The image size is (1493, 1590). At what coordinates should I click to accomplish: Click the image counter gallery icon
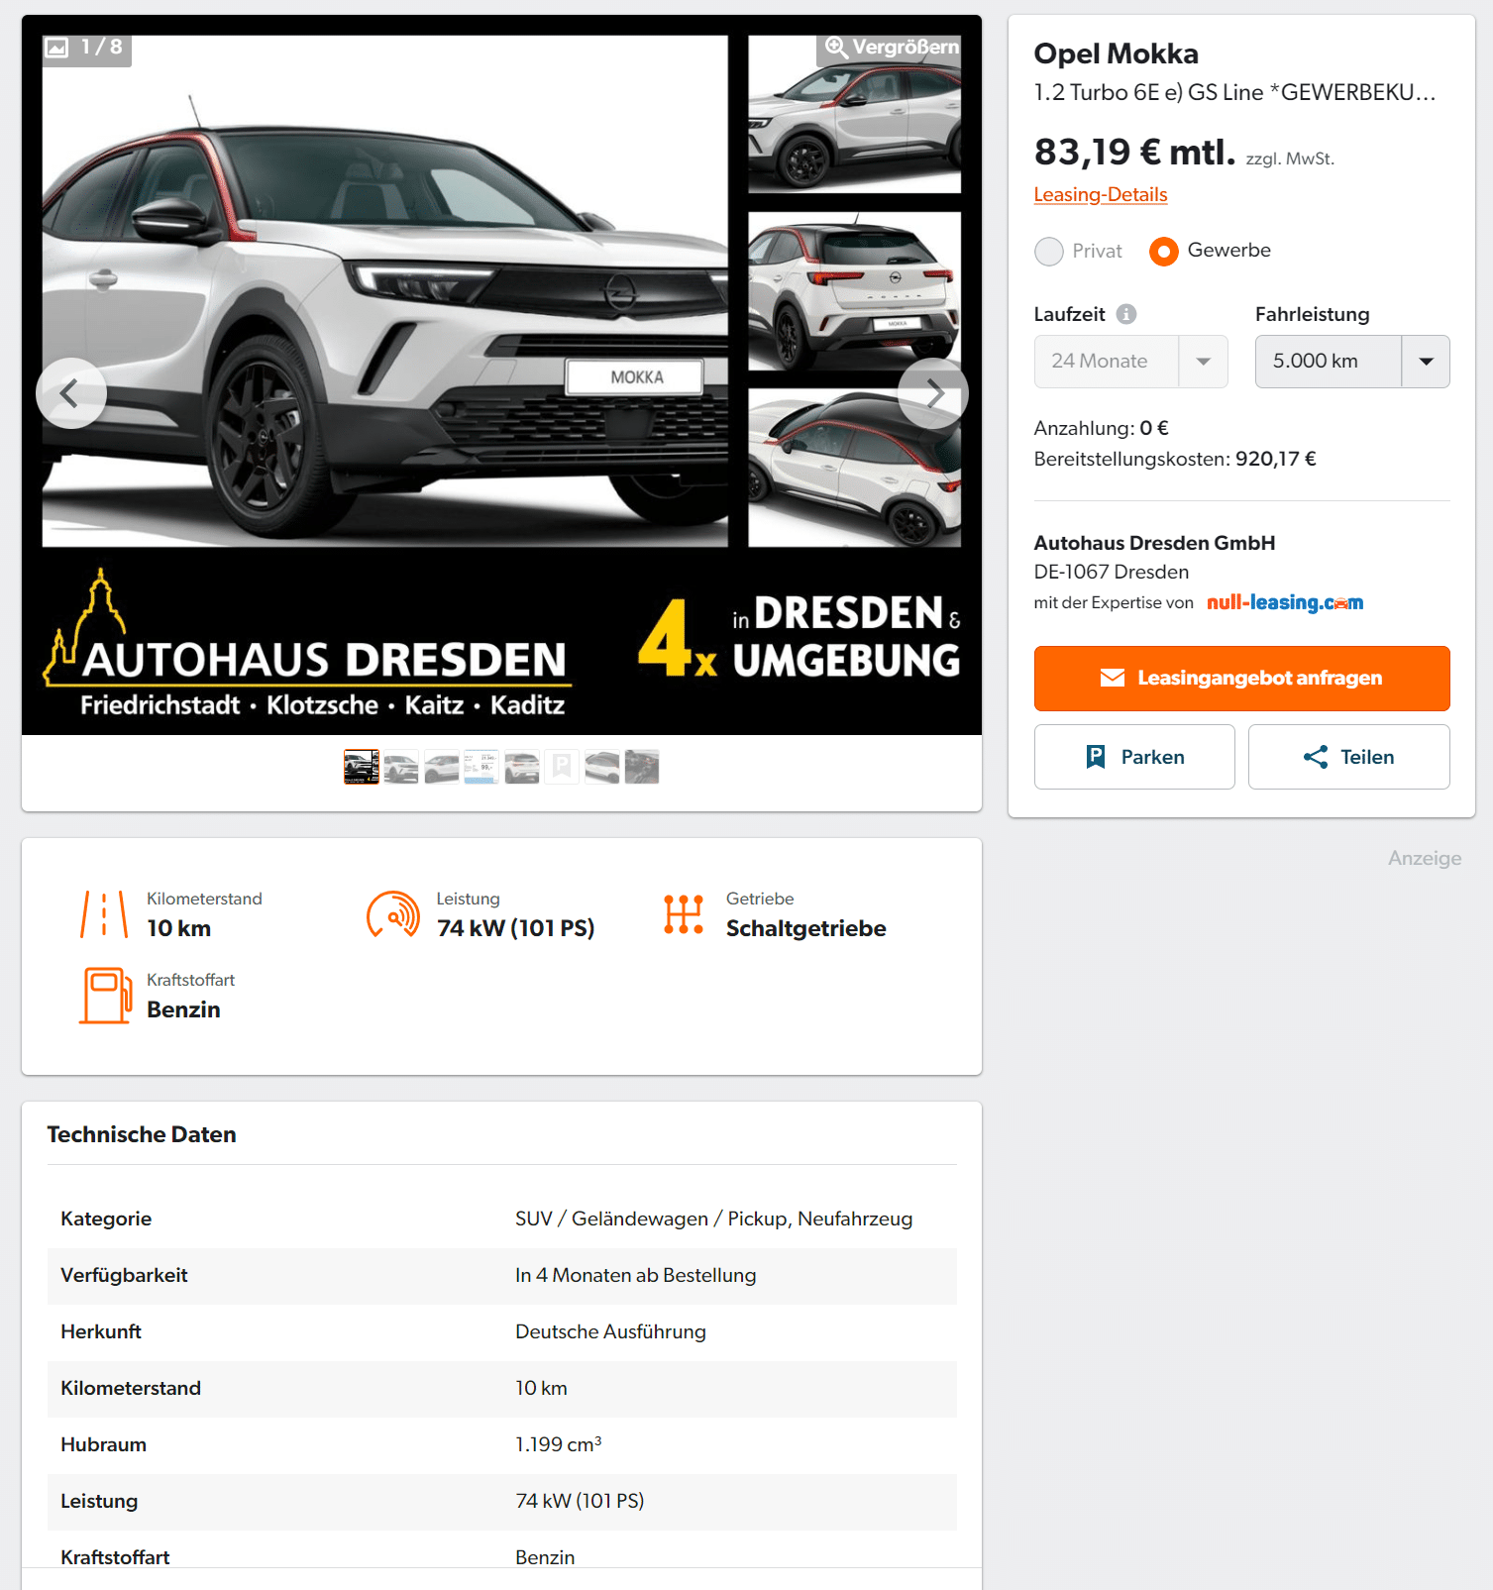[57, 47]
